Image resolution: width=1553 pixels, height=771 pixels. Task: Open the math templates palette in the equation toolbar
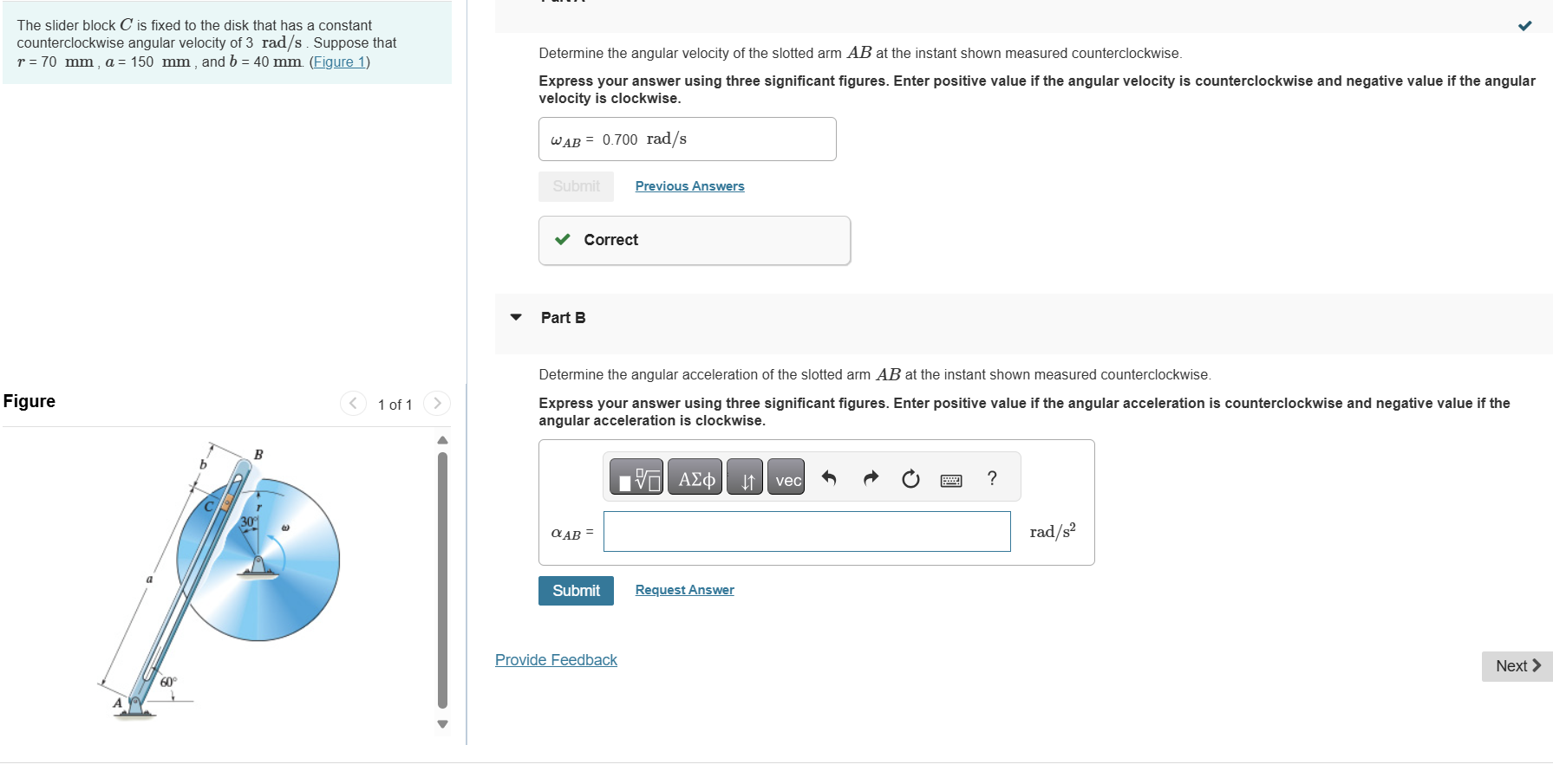click(636, 476)
